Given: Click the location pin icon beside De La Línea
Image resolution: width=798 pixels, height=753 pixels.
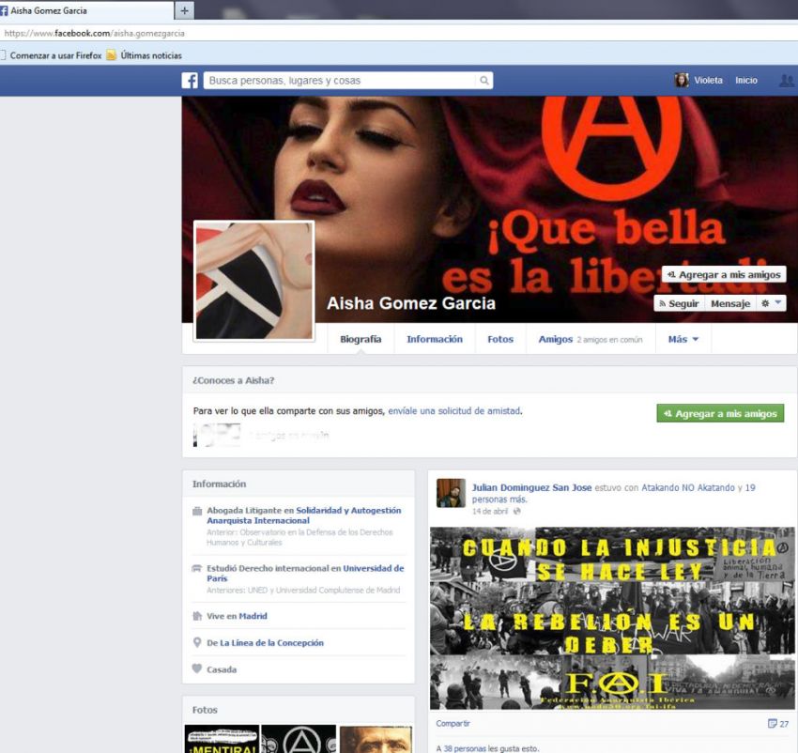Looking at the screenshot, I should pyautogui.click(x=197, y=642).
